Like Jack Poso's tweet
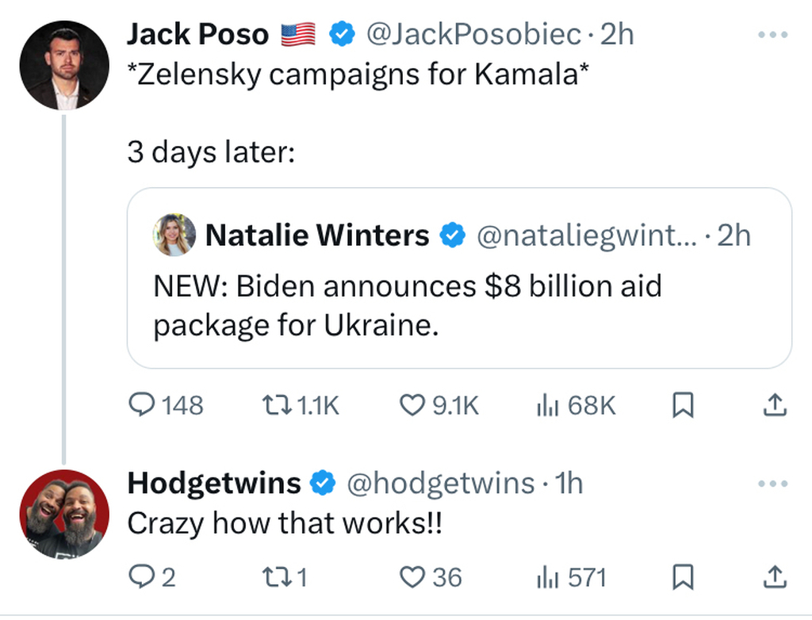812x620 pixels. [x=412, y=406]
